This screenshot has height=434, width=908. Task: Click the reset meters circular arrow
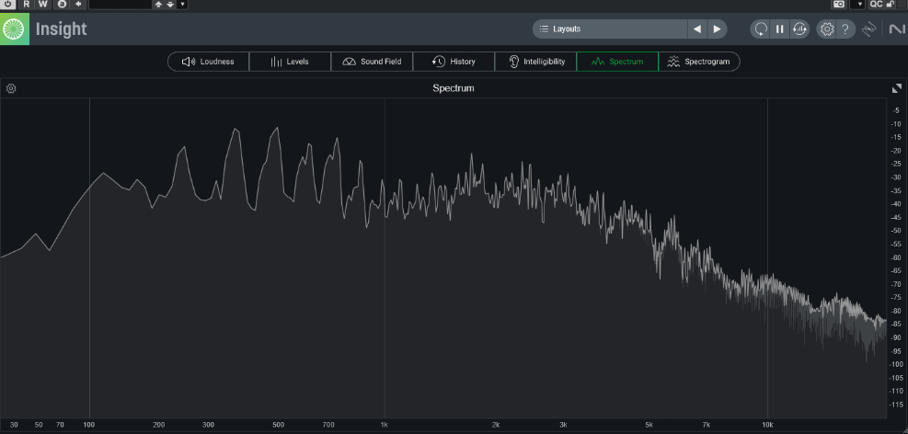tap(760, 29)
